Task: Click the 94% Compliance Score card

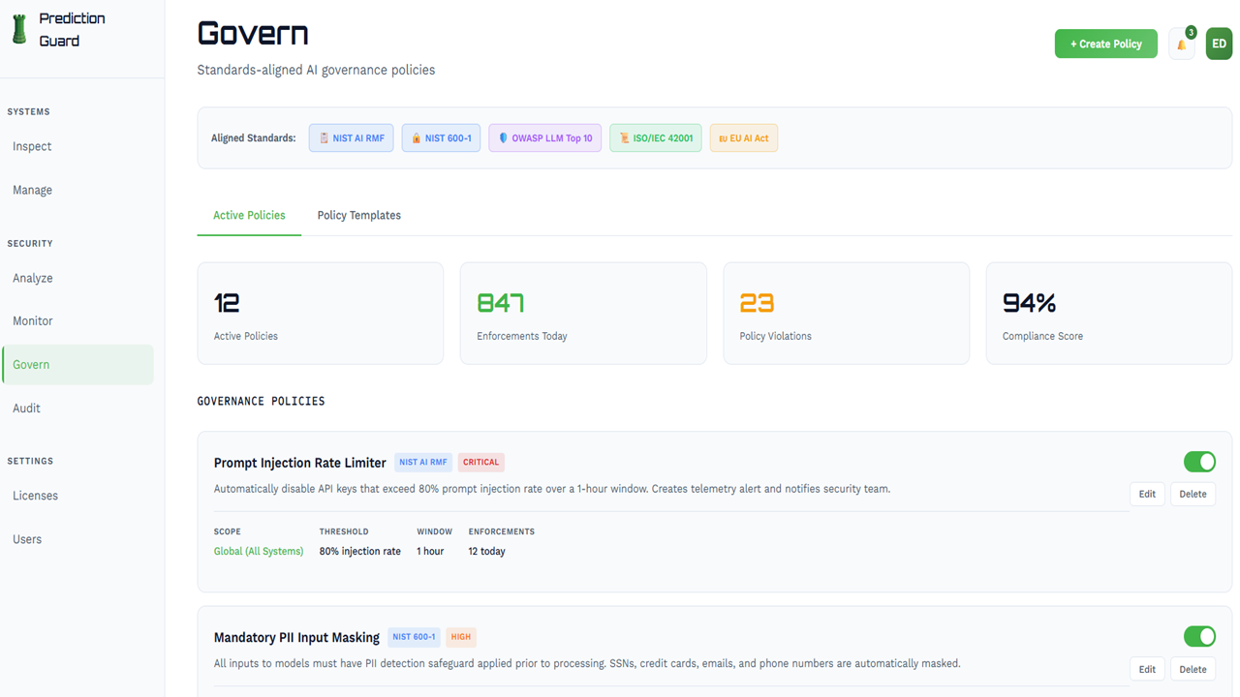Action: coord(1109,314)
